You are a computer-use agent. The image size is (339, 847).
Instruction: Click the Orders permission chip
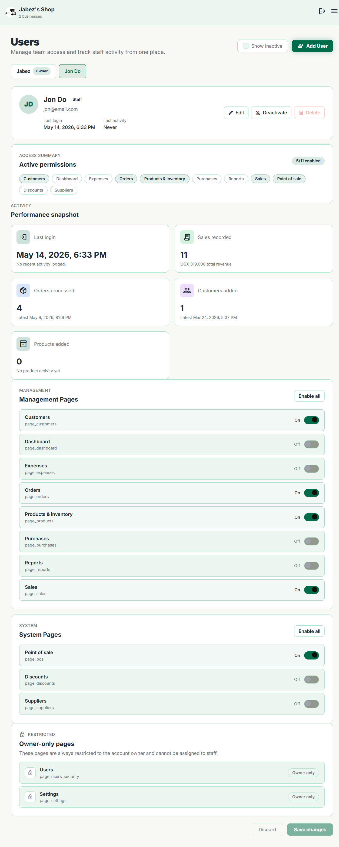[126, 179]
